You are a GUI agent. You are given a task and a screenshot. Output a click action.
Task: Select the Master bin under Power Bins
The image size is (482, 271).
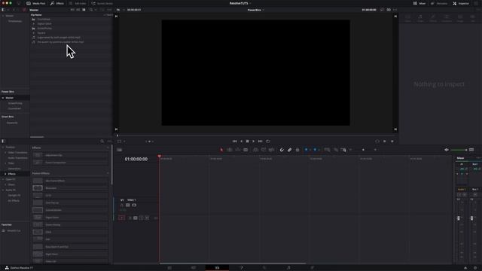(10, 98)
